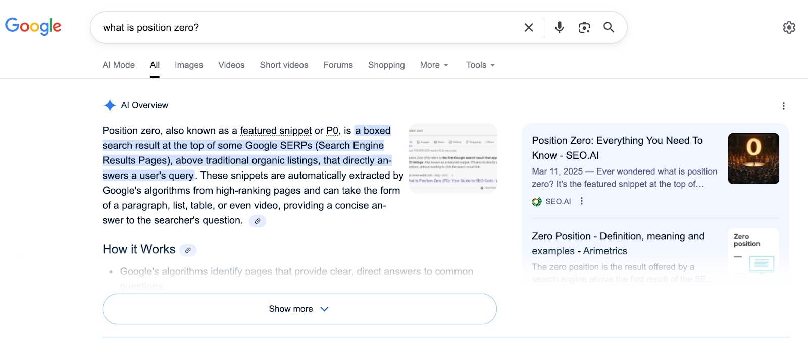
Task: Clear the search query with X
Action: 529,28
